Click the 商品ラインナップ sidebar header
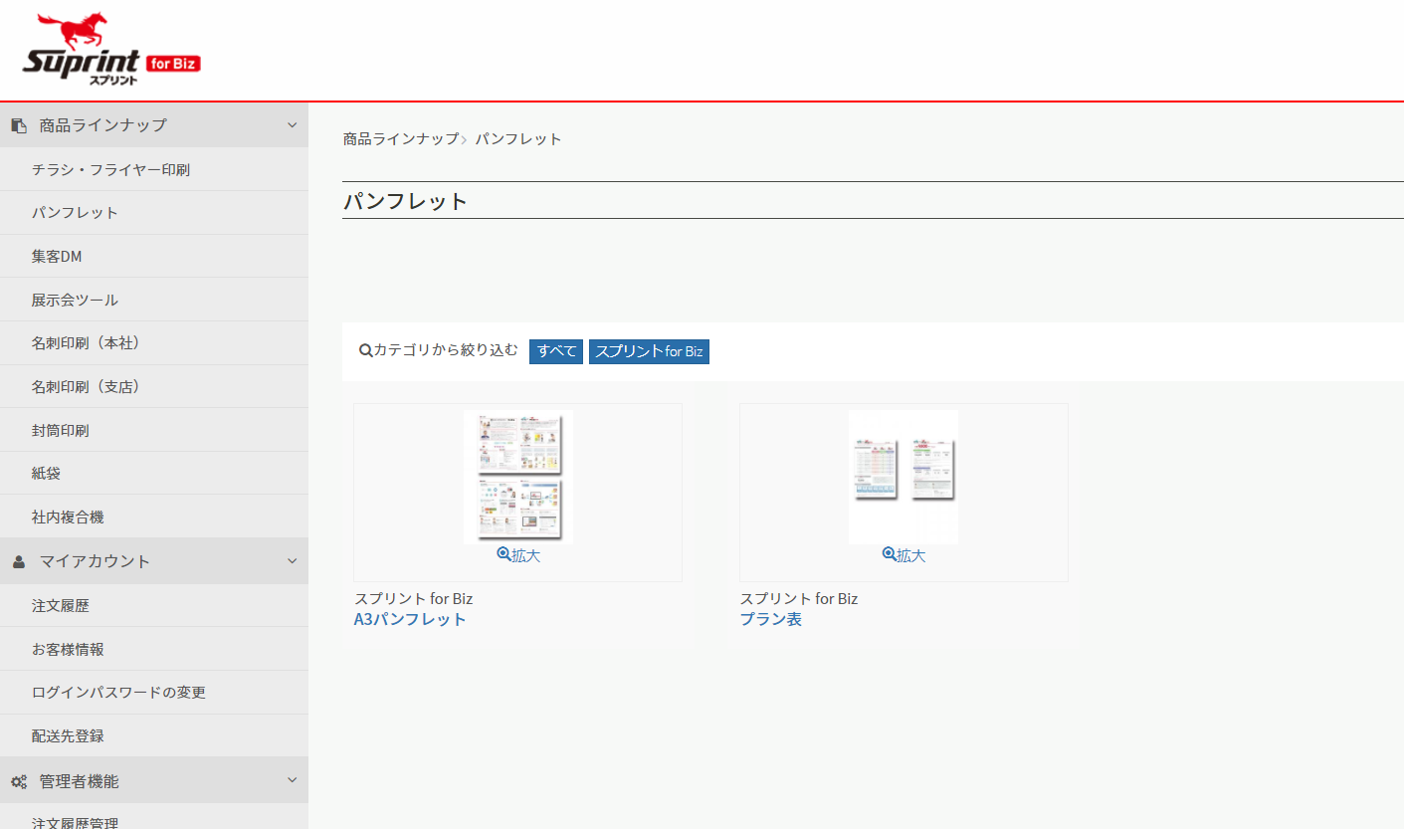The width and height of the screenshot is (1404, 829). pos(154,125)
